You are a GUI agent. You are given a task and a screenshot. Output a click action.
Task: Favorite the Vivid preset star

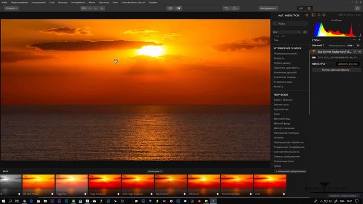pos(284,194)
